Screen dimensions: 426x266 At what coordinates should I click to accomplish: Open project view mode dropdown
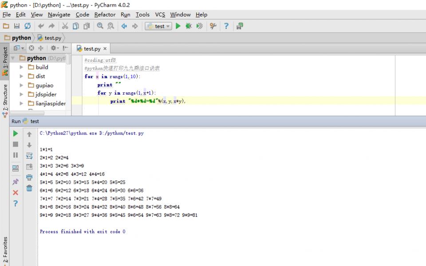point(19,48)
